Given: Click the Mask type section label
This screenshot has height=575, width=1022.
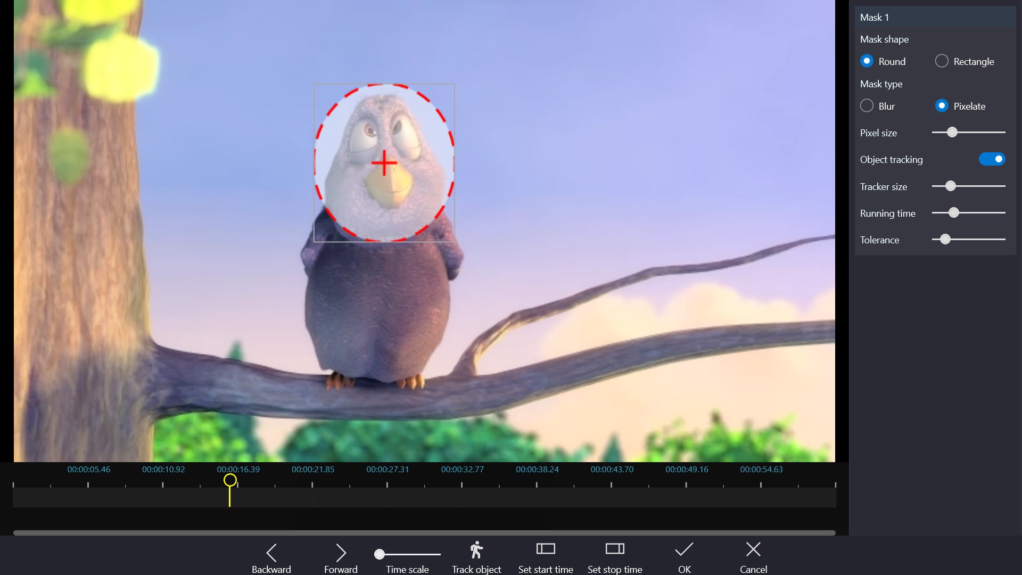Looking at the screenshot, I should [x=881, y=84].
